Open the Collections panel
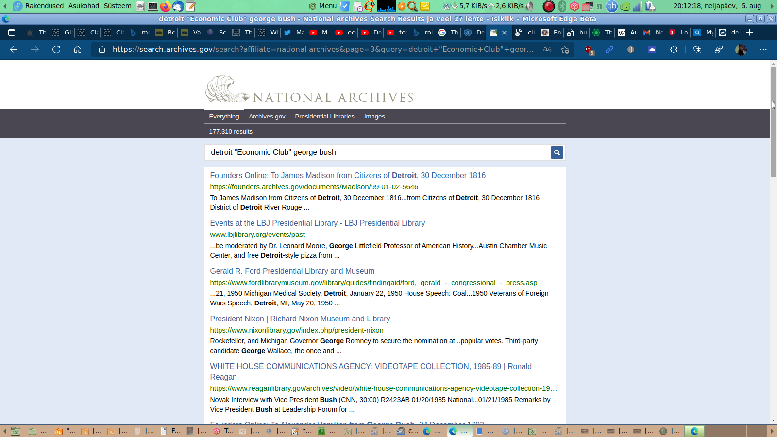The height and width of the screenshot is (437, 777). coord(697,50)
